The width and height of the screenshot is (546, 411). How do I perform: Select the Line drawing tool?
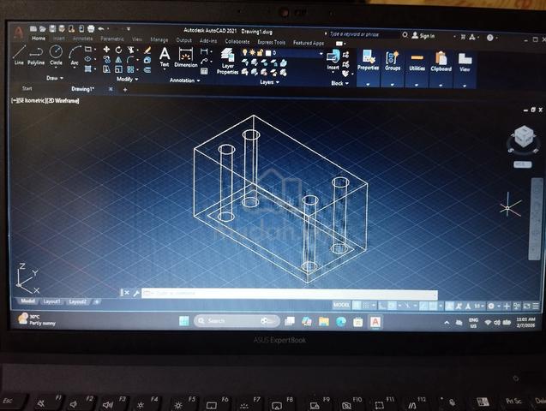click(19, 55)
